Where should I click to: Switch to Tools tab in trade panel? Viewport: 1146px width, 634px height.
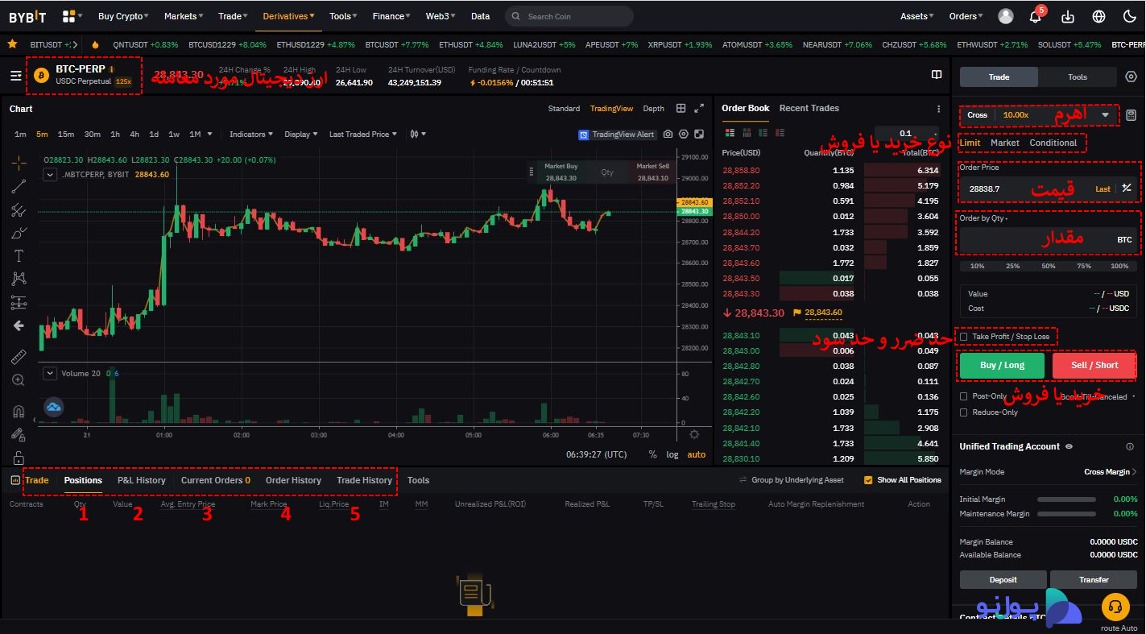(1078, 77)
